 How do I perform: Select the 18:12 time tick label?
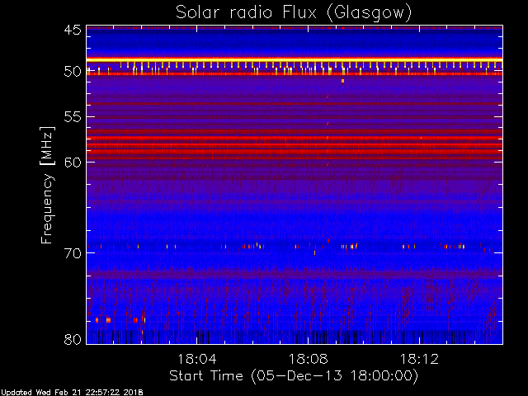coord(419,359)
